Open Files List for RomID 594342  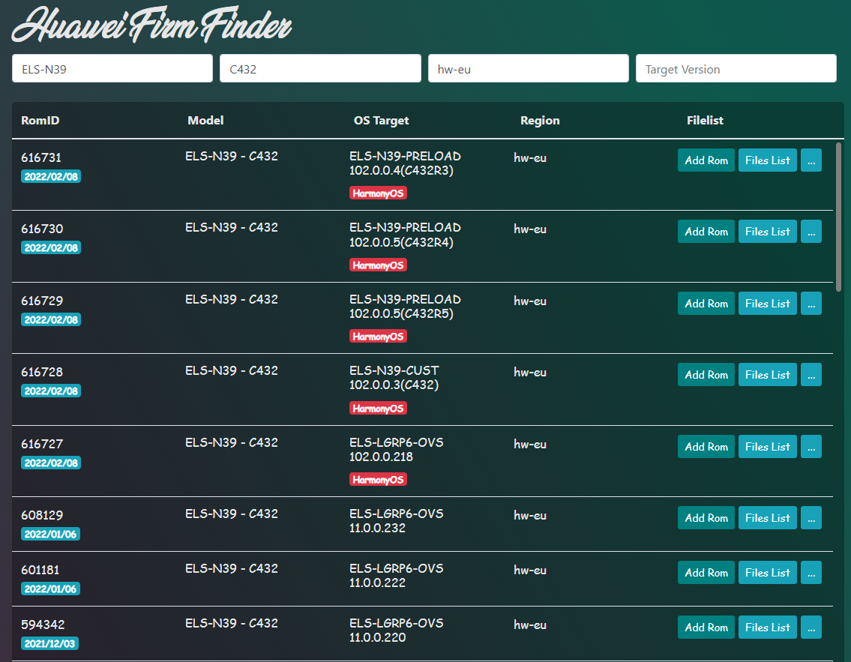pos(768,628)
